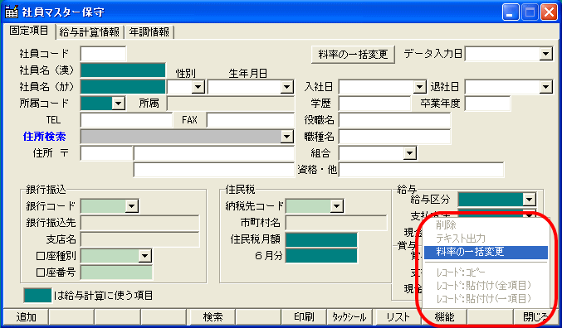Image resolution: width=562 pixels, height=328 pixels.
Task: Click the postal code field after 〒
Action: pyautogui.click(x=106, y=153)
